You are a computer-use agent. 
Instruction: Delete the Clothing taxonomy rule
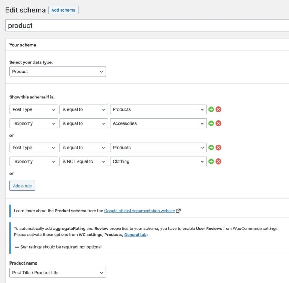tap(218, 161)
